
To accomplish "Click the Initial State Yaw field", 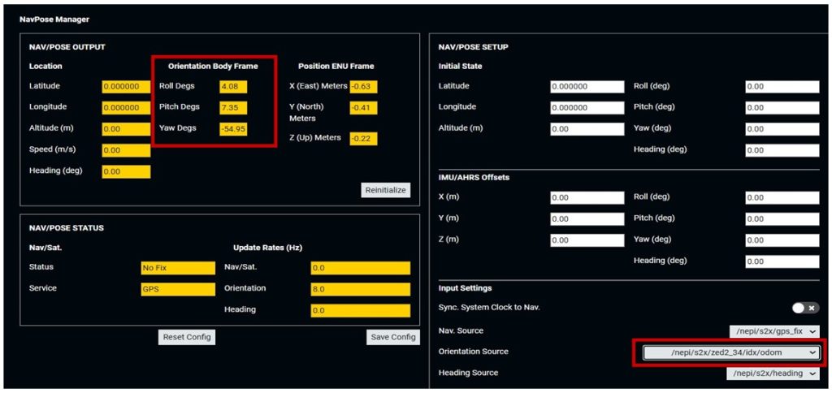I will [782, 128].
